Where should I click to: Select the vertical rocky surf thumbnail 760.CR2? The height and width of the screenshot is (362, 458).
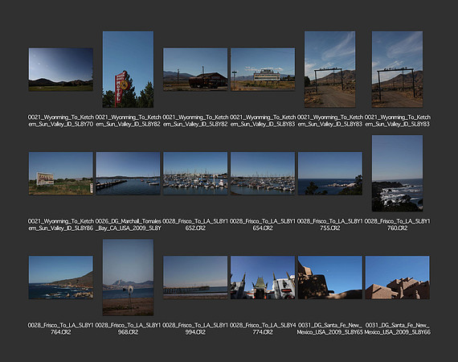397,173
